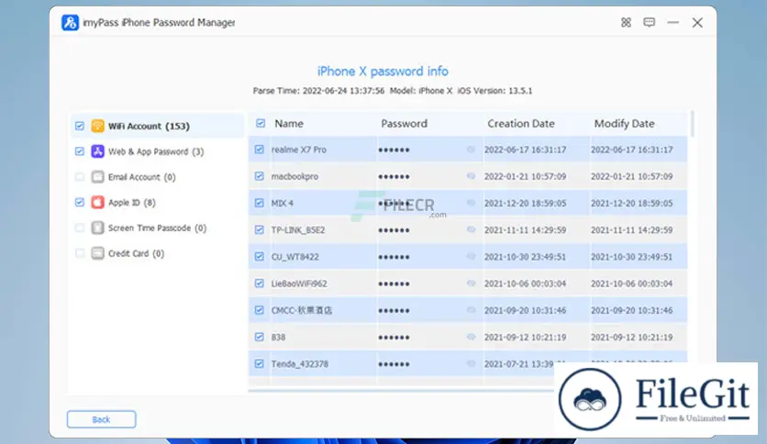Check the Credit Card checkbox
This screenshot has width=767, height=444.
80,253
